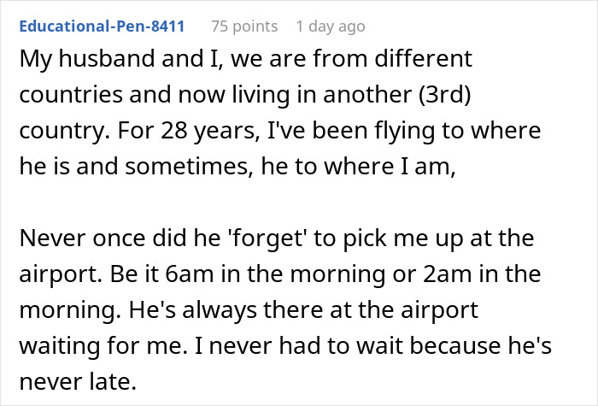
Task: Click the '1 day ago' timestamp
Action: 331,26
